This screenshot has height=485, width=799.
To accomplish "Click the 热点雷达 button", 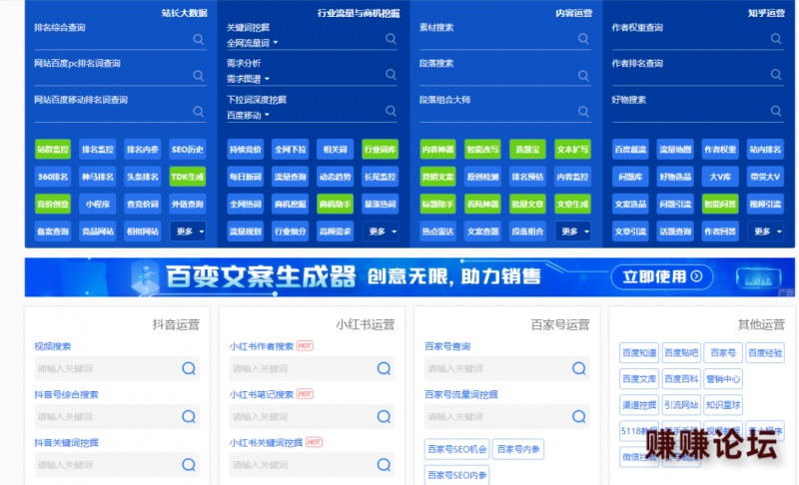I will coord(437,232).
